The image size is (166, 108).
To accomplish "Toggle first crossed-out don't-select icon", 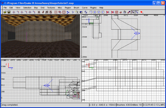I will coord(108,12).
